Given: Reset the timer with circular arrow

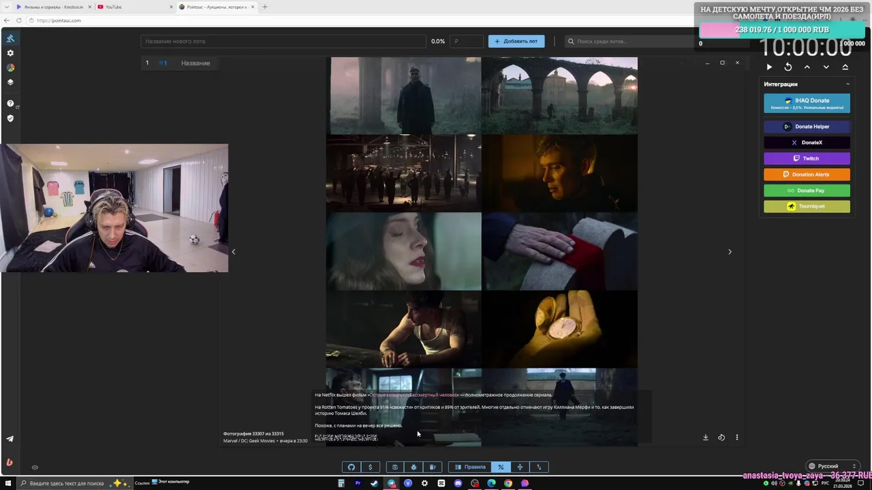Looking at the screenshot, I should 788,67.
